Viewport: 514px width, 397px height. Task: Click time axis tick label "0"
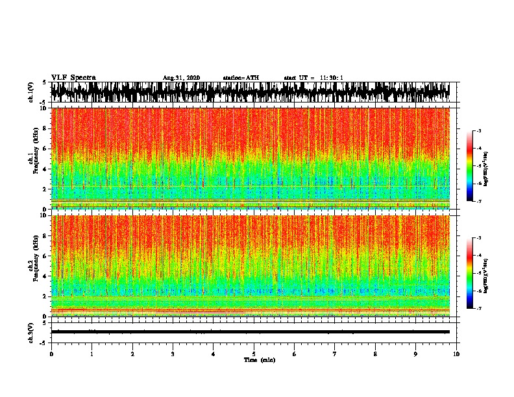pos(51,354)
